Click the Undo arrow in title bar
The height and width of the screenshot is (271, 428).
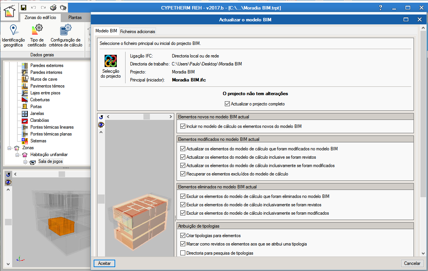33,8
